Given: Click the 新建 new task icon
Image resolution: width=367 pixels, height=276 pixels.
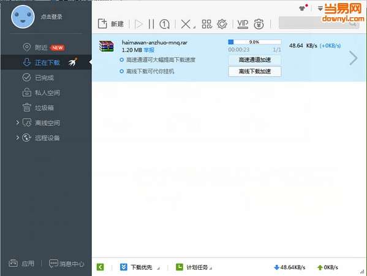Looking at the screenshot, I should 102,24.
